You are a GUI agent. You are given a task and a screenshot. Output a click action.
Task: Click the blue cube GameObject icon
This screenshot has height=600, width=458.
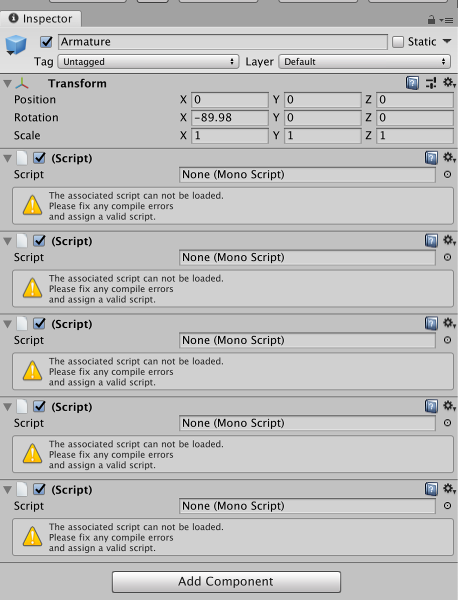[x=16, y=45]
